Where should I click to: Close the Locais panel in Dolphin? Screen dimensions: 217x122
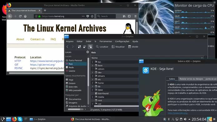click(88, 52)
